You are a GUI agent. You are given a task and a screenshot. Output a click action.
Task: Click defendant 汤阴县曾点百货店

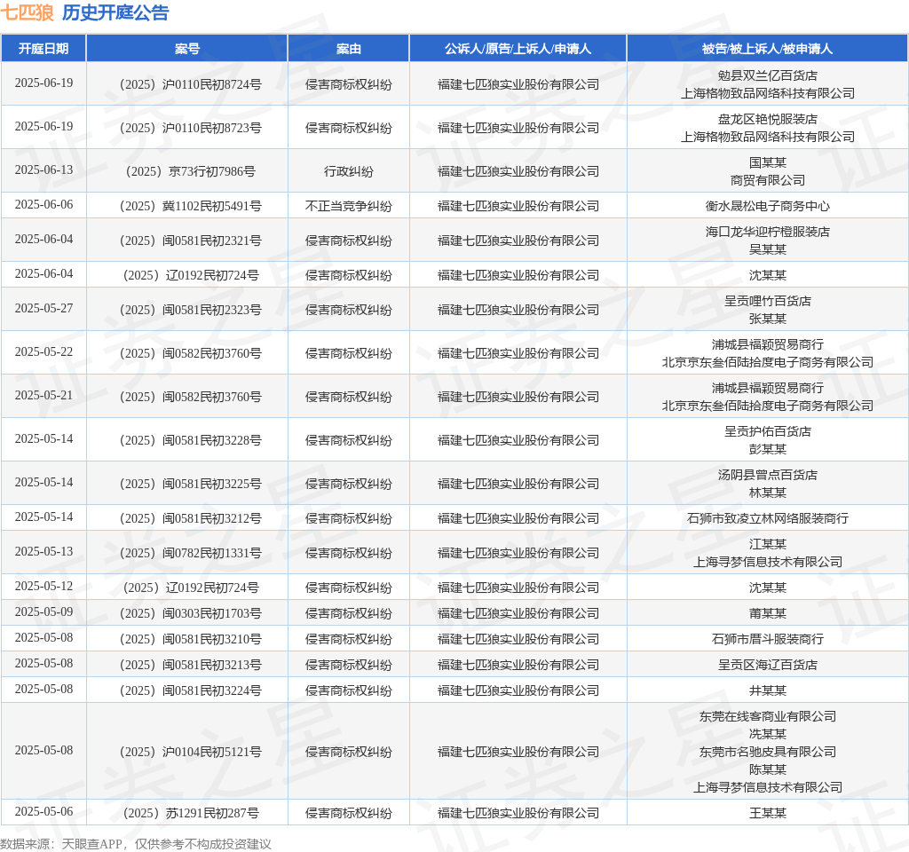[768, 476]
